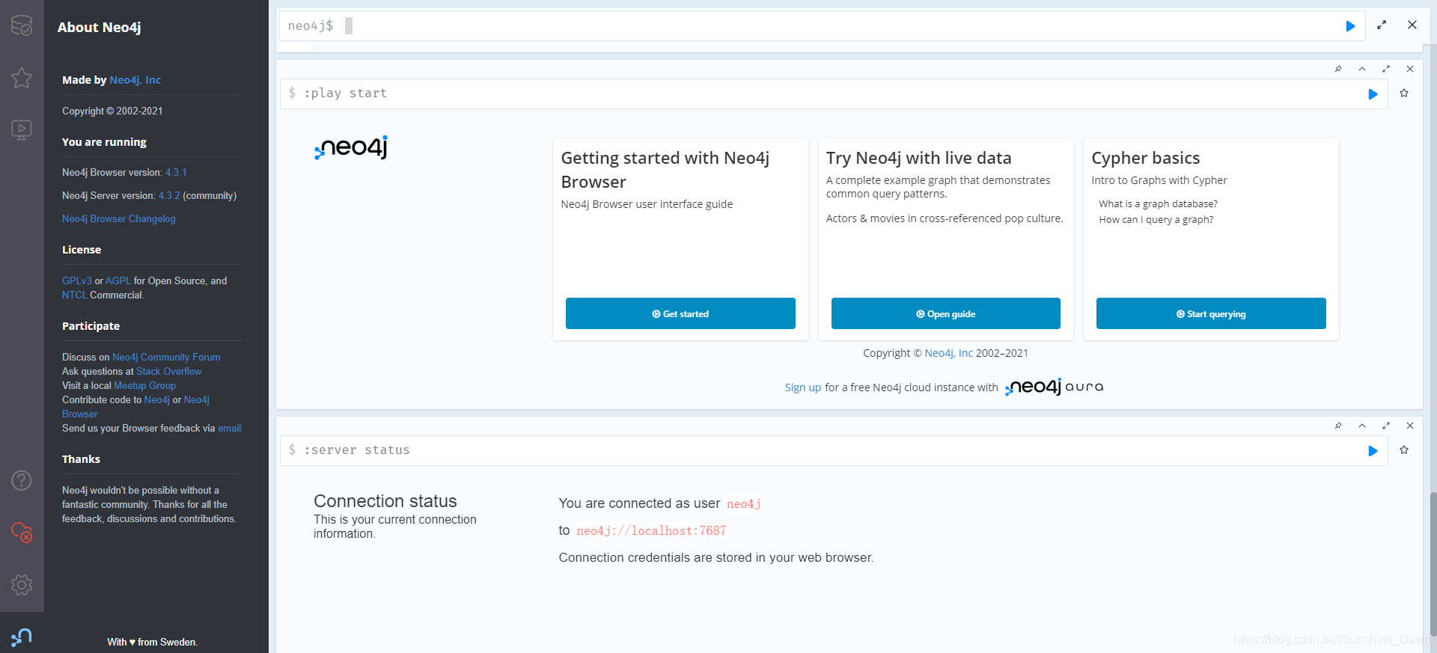The width and height of the screenshot is (1437, 653).
Task: Rerun the :play start command
Action: pyautogui.click(x=1373, y=94)
